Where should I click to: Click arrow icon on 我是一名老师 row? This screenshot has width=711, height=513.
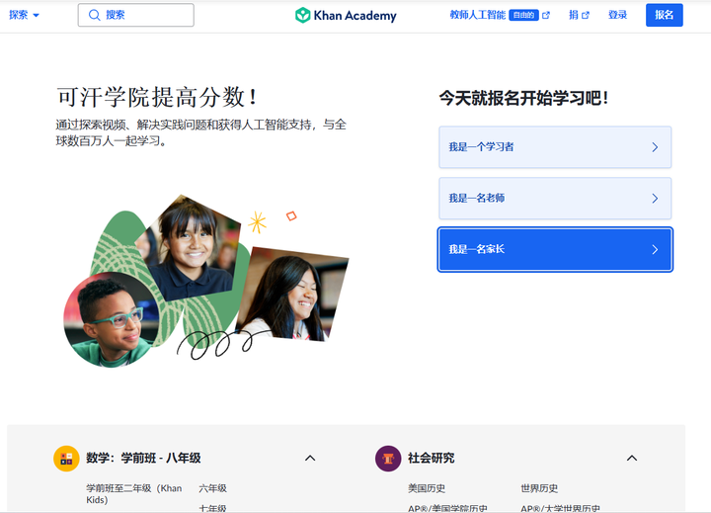(655, 199)
